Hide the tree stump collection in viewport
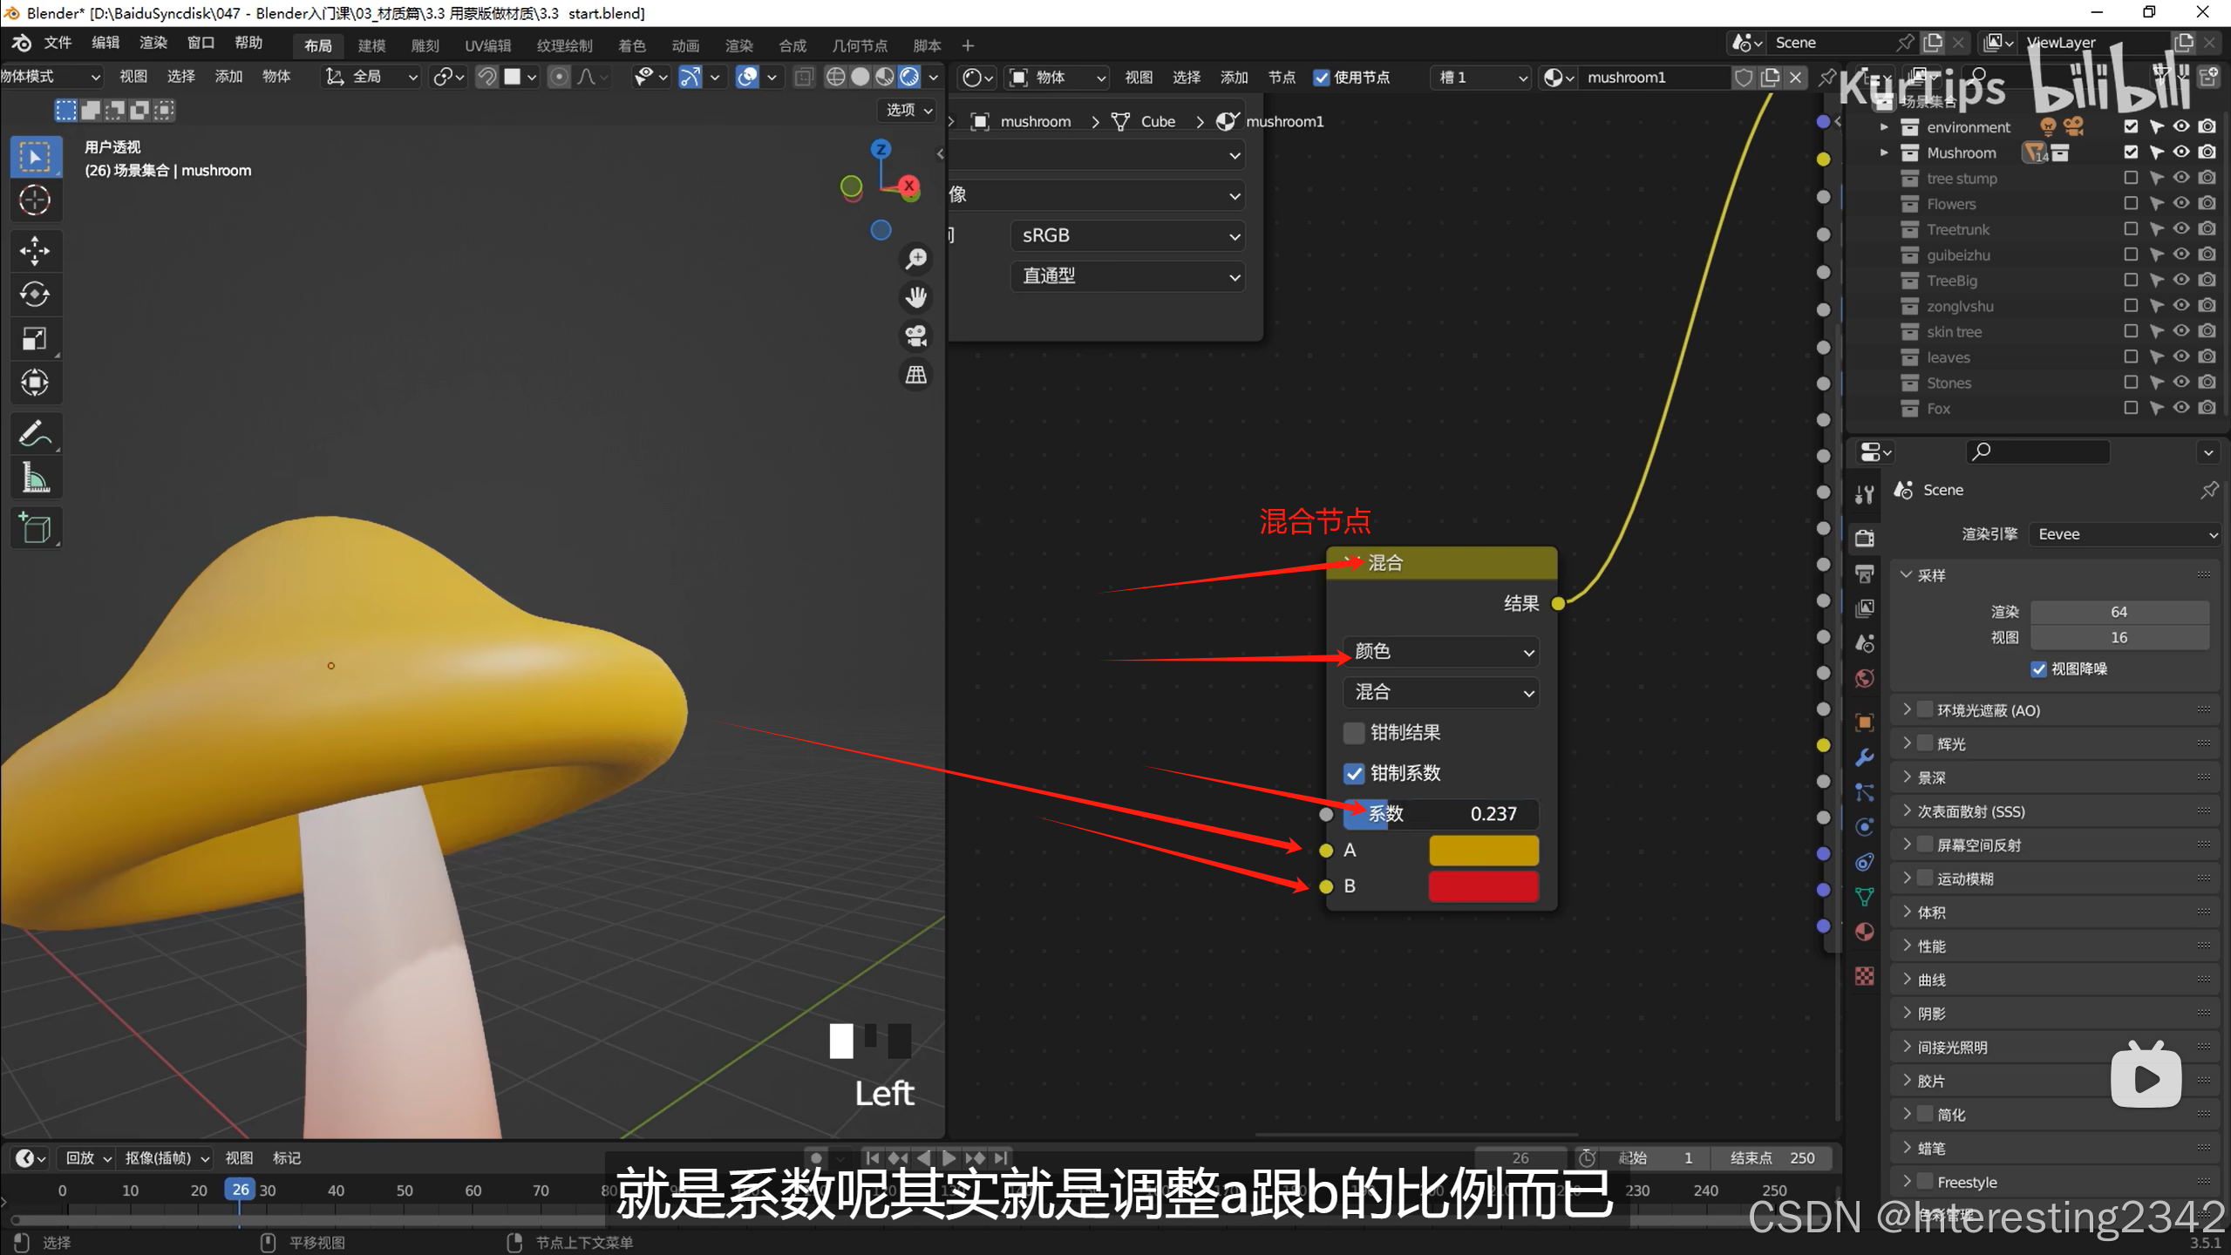This screenshot has height=1255, width=2231. coord(2180,178)
